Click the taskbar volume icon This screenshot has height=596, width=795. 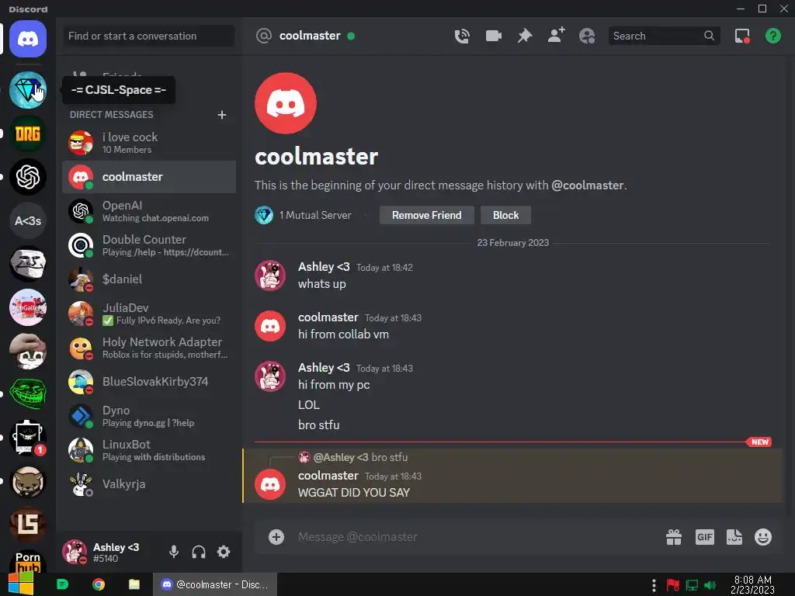tap(710, 585)
